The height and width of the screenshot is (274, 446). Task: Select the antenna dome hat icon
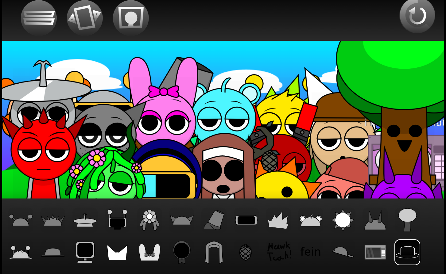click(21, 220)
